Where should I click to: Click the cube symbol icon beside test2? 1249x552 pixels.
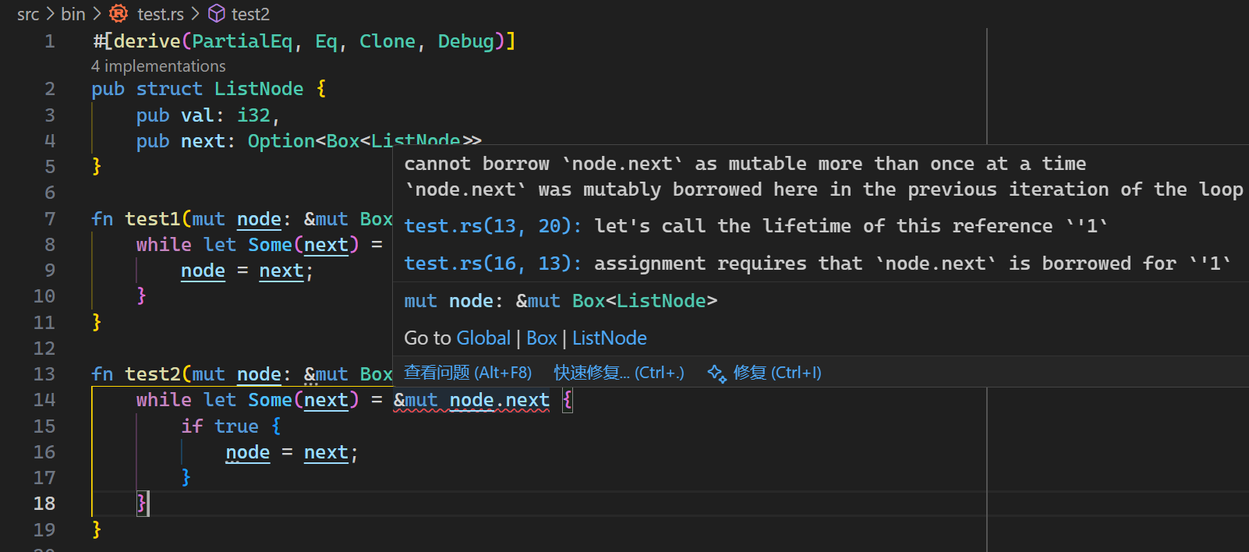[x=217, y=13]
